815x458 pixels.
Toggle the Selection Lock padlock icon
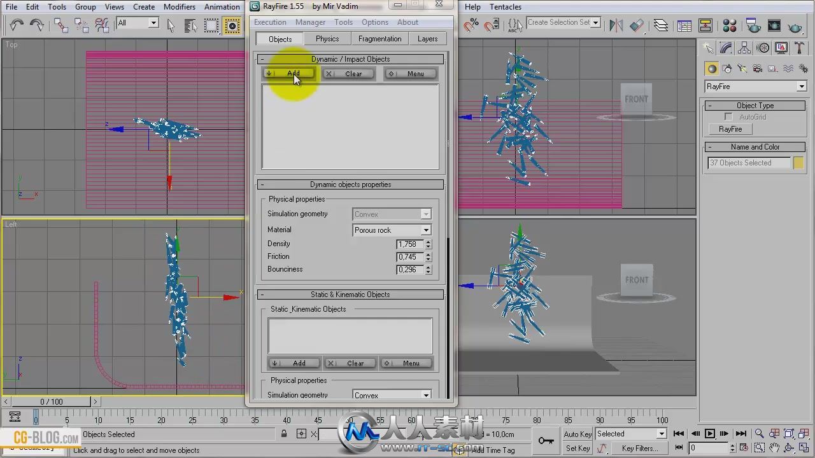284,434
